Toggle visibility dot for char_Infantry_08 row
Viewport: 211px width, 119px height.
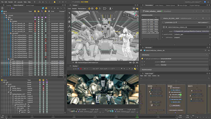tap(35, 61)
